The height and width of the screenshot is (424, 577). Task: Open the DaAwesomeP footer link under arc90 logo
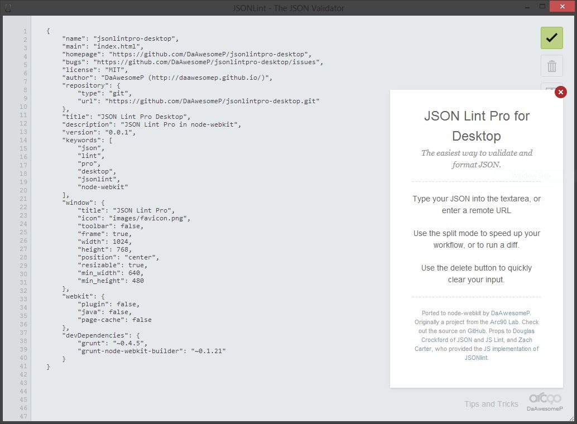(x=545, y=408)
